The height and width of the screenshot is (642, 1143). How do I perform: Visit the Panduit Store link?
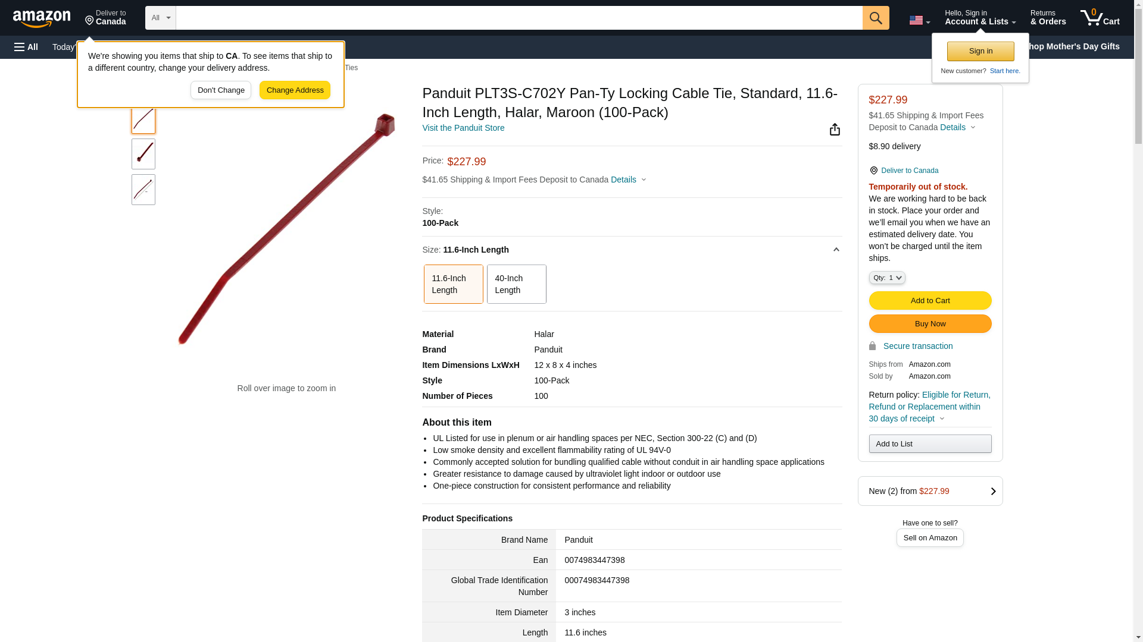point(463,128)
